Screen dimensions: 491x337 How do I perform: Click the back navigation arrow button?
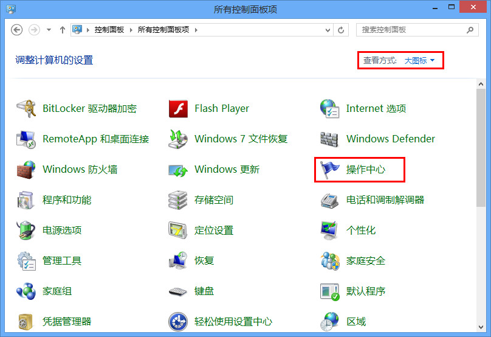click(x=17, y=30)
